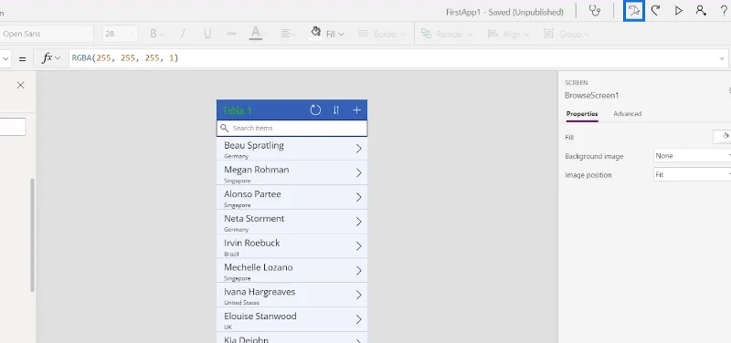Viewport: 731px width, 343px height.
Task: Click the left panel scrollbar
Action: (32, 235)
